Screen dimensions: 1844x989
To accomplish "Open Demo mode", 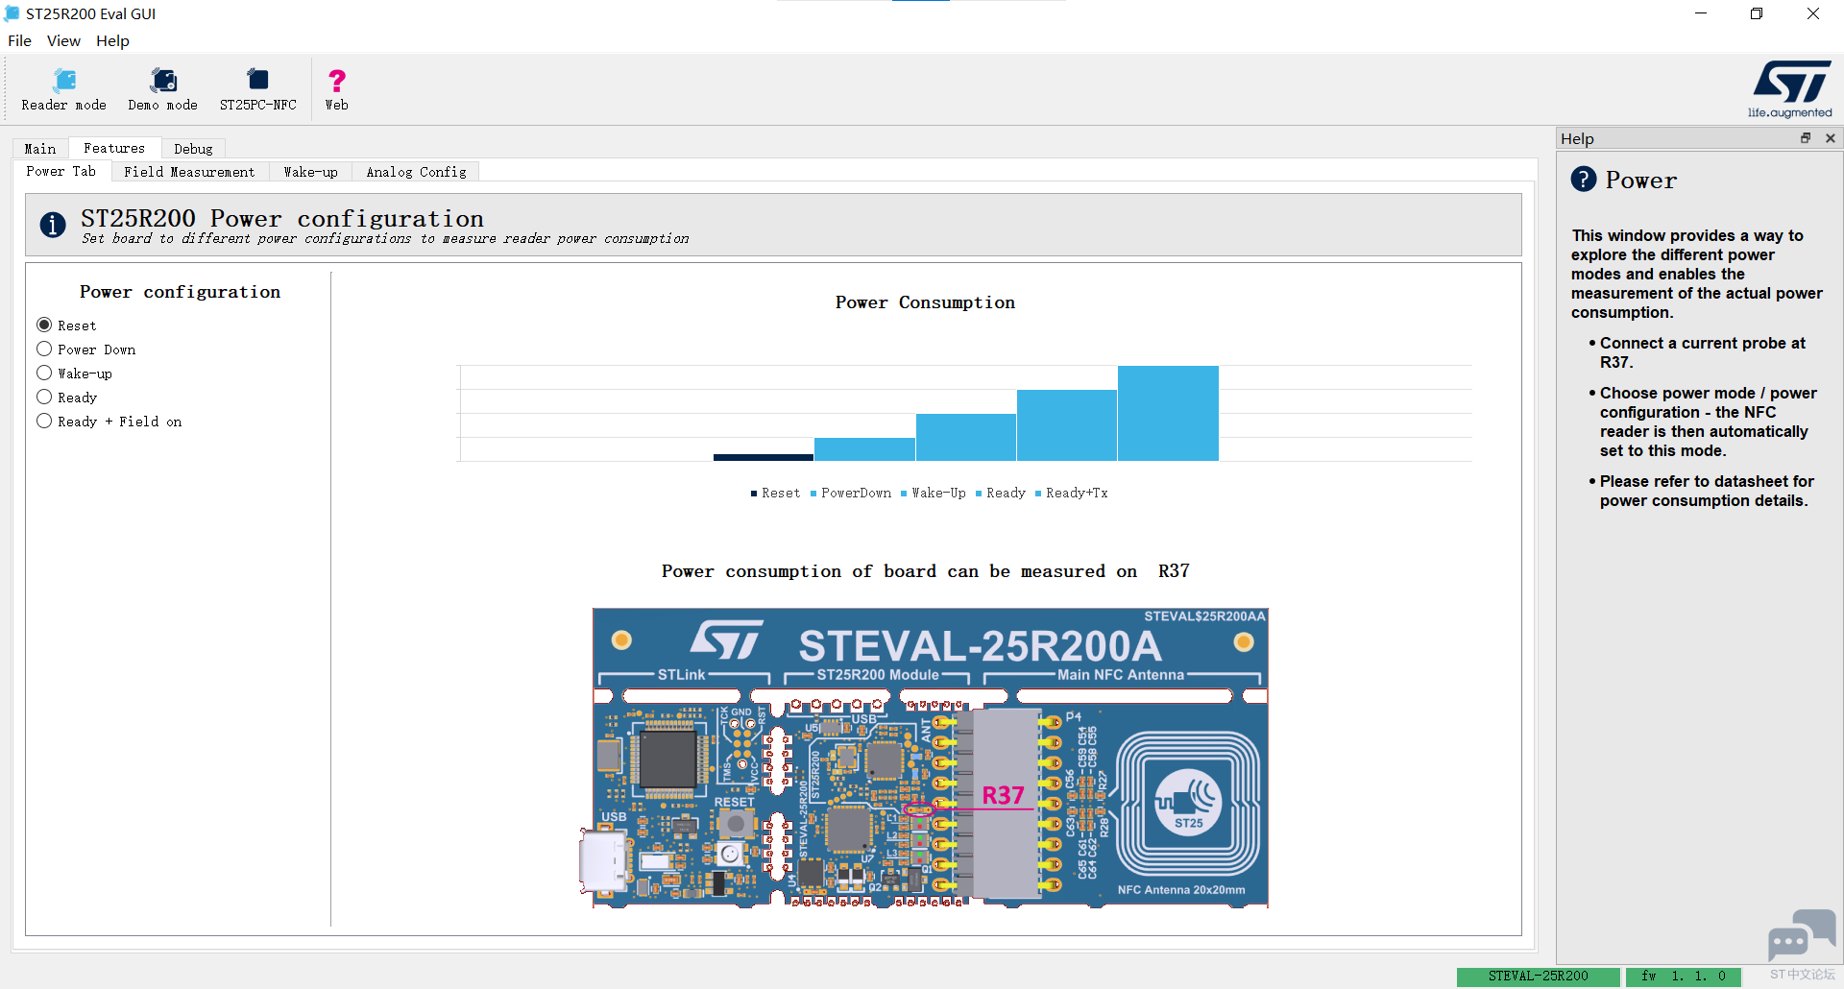I will [x=163, y=89].
